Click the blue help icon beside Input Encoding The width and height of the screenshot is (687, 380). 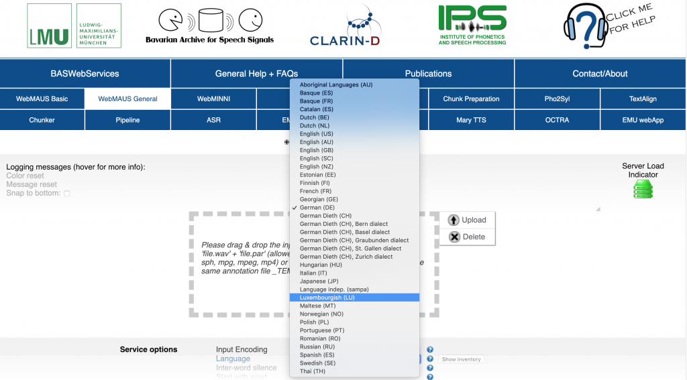pyautogui.click(x=430, y=350)
